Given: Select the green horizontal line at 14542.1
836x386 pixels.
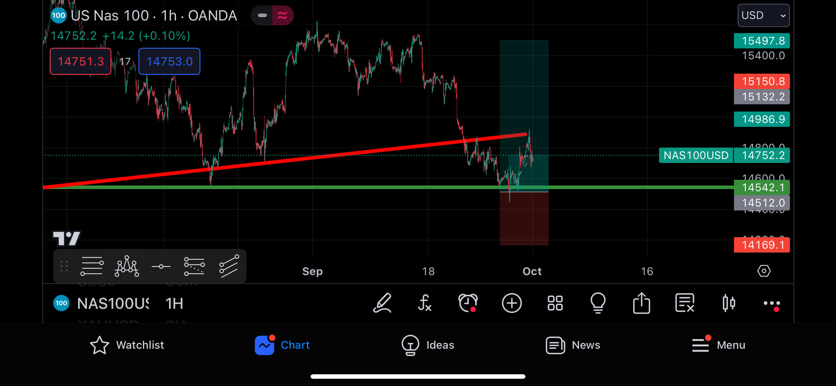Looking at the screenshot, I should pyautogui.click(x=327, y=187).
